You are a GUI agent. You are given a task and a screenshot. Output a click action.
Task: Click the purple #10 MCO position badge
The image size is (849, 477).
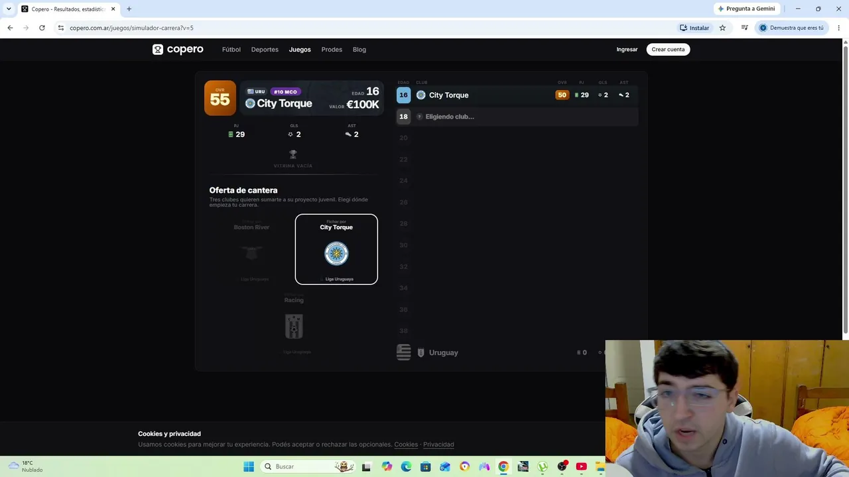(x=286, y=91)
